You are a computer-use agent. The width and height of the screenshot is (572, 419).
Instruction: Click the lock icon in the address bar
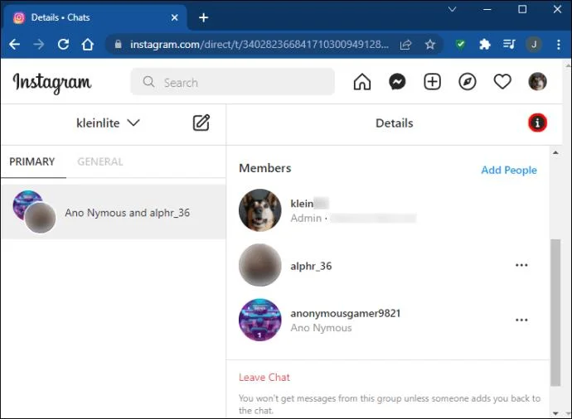118,45
